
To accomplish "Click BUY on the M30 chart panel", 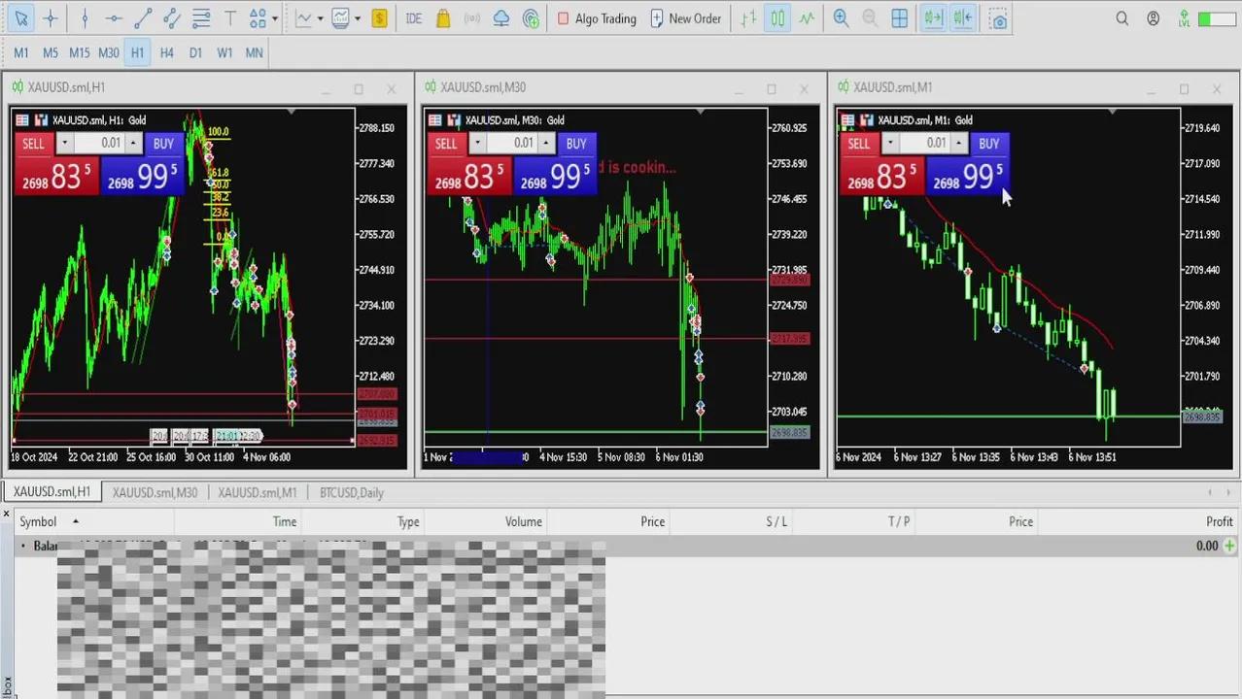I will (x=576, y=144).
